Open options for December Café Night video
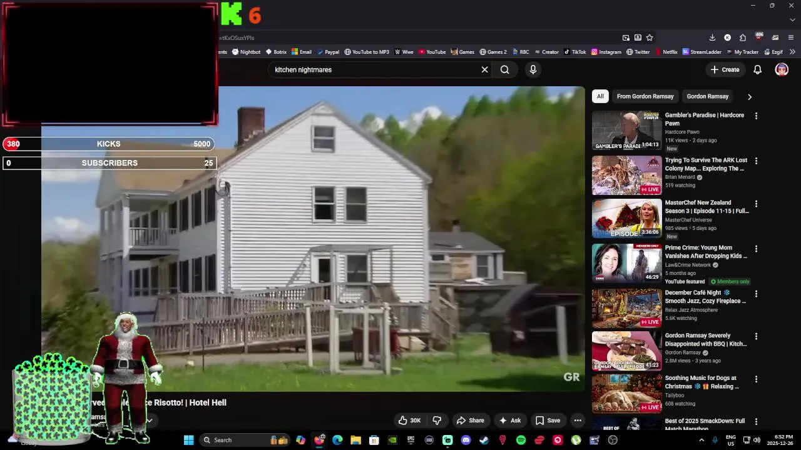 [756, 293]
